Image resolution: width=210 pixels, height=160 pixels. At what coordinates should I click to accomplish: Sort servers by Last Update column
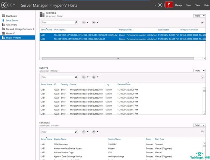(163, 30)
